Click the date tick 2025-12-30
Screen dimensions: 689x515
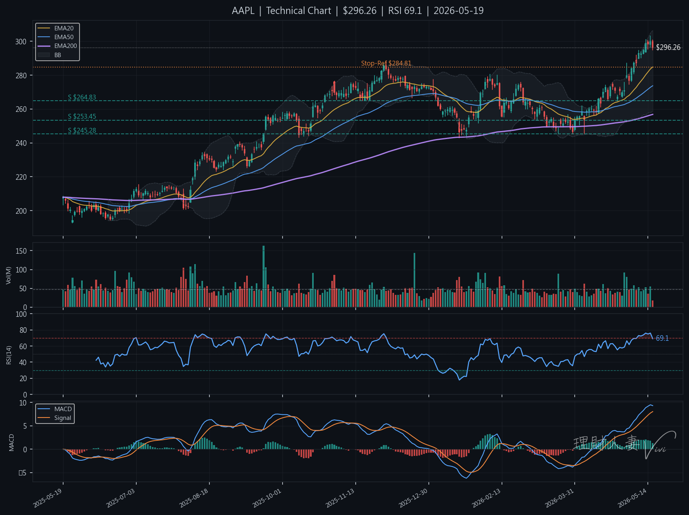pos(413,498)
